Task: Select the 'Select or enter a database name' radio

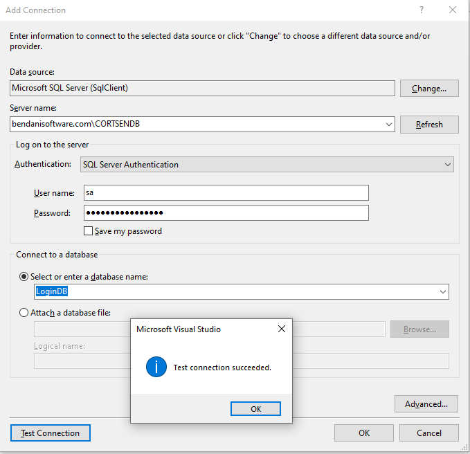Action: (x=24, y=277)
